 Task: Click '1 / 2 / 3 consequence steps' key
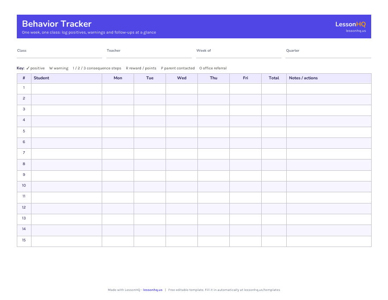coord(97,68)
